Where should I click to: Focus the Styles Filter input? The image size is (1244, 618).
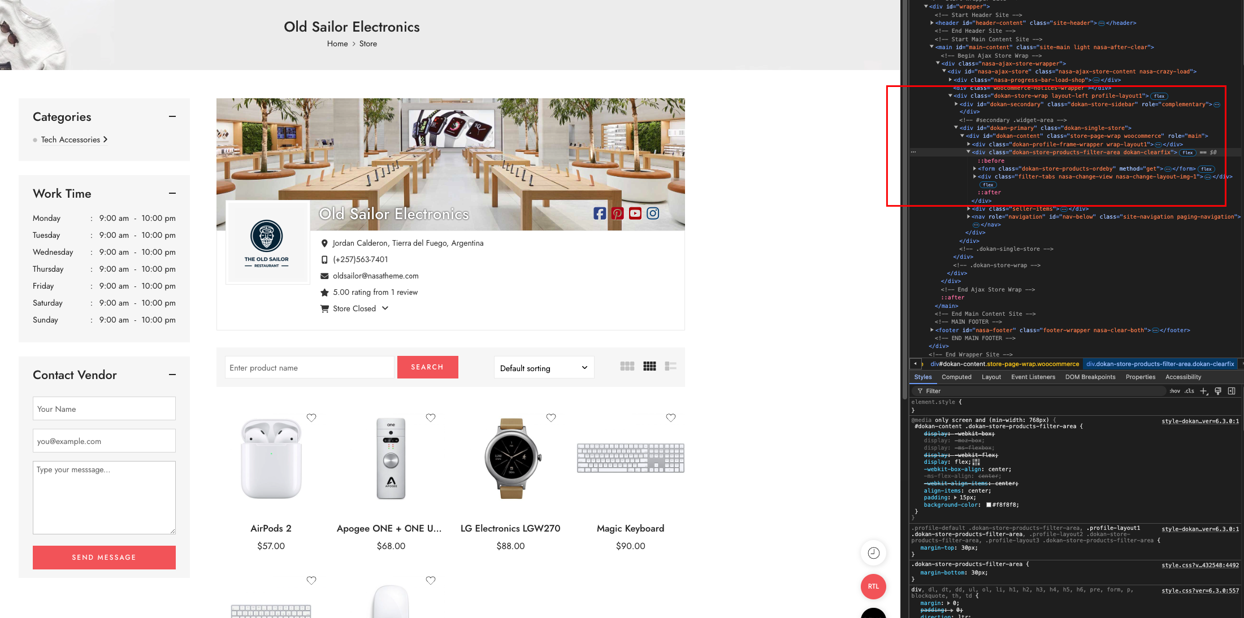[1040, 391]
